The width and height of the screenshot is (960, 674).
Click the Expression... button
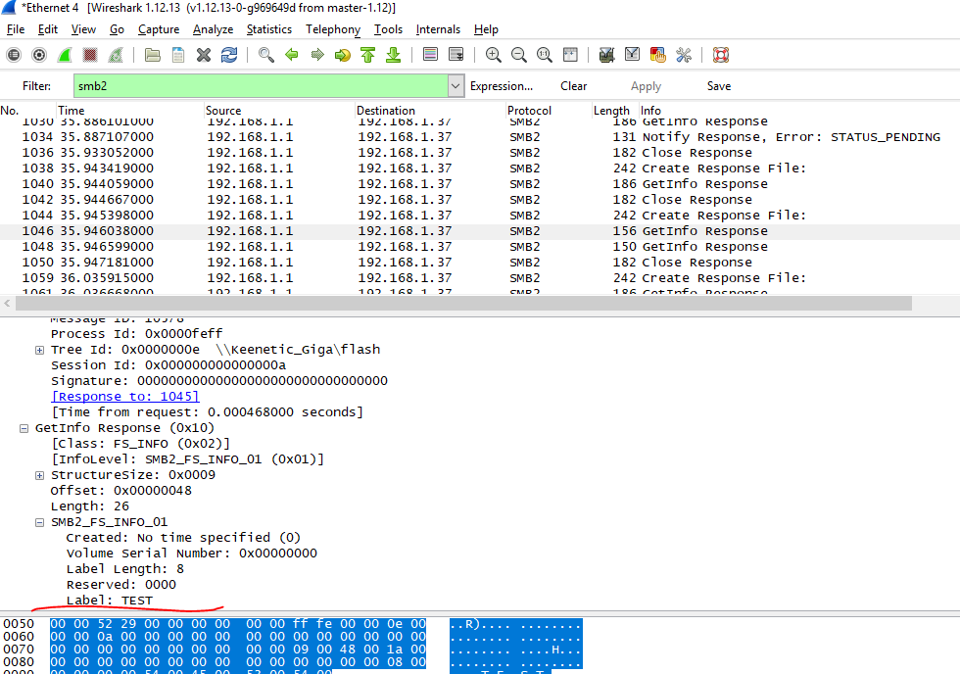tap(502, 86)
